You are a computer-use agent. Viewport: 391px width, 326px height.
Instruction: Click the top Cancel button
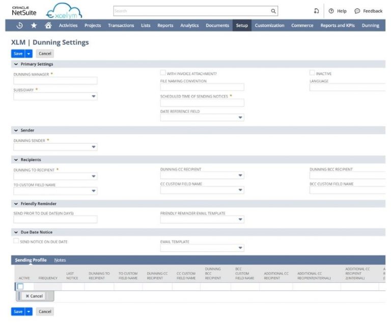(x=45, y=53)
